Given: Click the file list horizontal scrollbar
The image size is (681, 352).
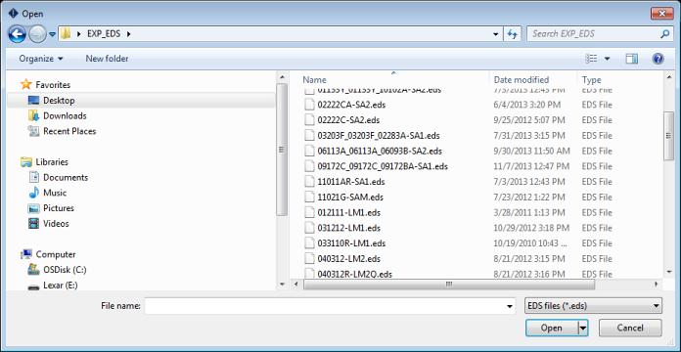Looking at the screenshot, I should pyautogui.click(x=449, y=285).
